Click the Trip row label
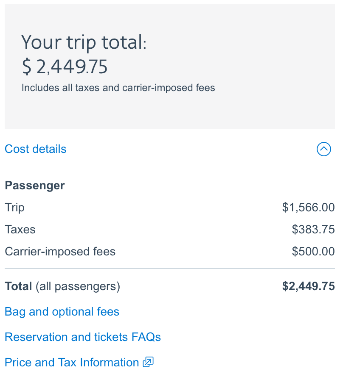343x374 pixels. [x=15, y=208]
